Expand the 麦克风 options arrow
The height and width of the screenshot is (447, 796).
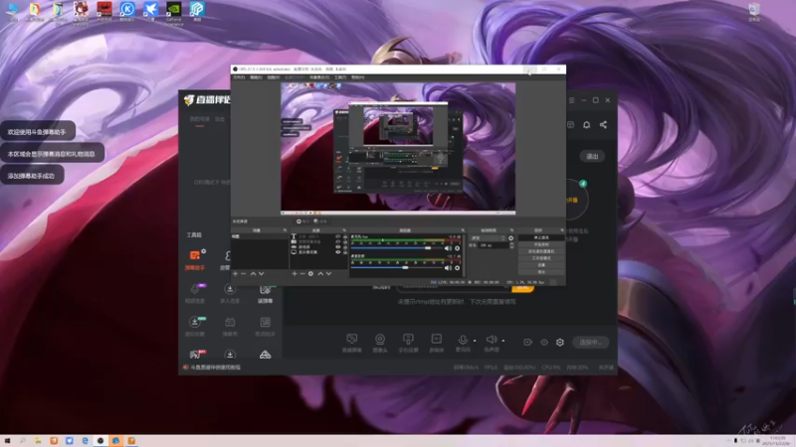click(x=475, y=341)
